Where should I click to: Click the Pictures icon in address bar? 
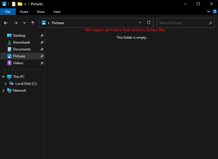(44, 23)
